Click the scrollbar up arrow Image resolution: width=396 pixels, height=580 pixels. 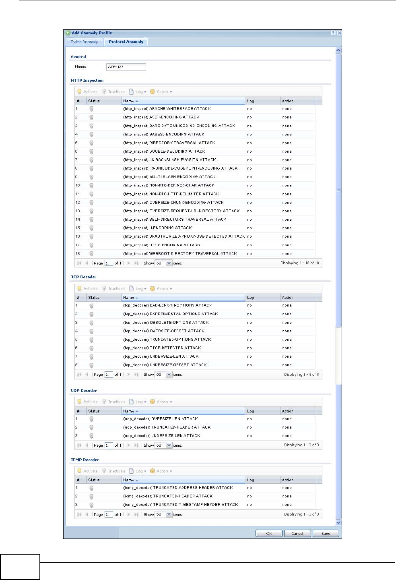click(338, 50)
